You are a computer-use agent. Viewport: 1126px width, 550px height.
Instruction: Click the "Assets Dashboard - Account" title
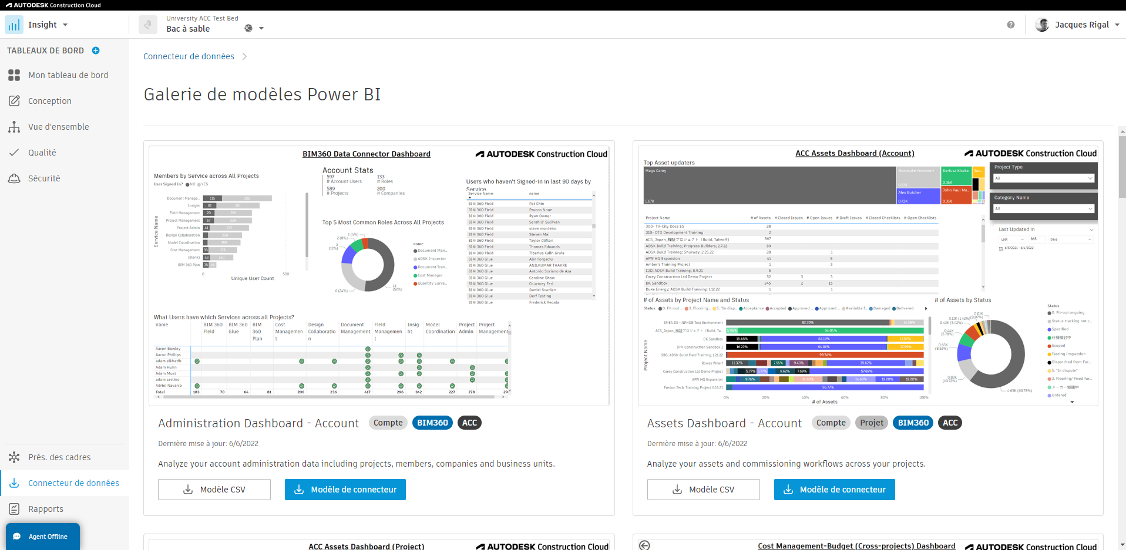(724, 423)
